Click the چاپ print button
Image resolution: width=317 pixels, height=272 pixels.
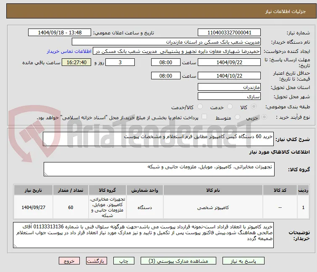coord(124,261)
